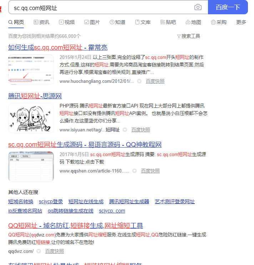Click the www.qqshen.com/article-1160 URL text
The height and width of the screenshot is (265, 254).
tap(94, 171)
